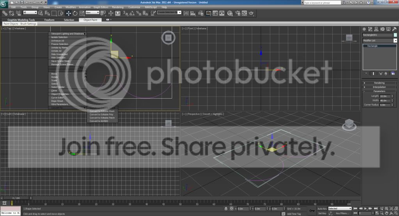Switch to the Freeform ribbon tab
Viewport: 399px width, 216px height.
tap(50, 20)
